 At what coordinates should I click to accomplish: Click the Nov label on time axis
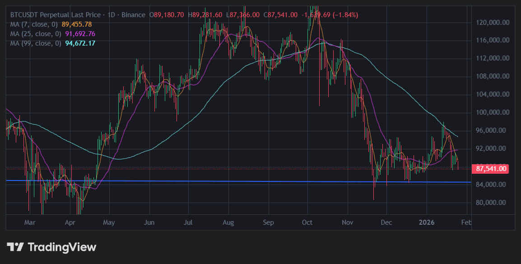click(x=348, y=222)
